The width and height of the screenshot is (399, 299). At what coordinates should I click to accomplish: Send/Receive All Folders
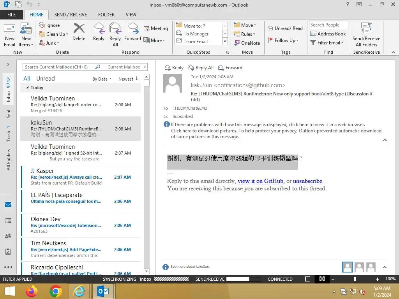(x=366, y=35)
